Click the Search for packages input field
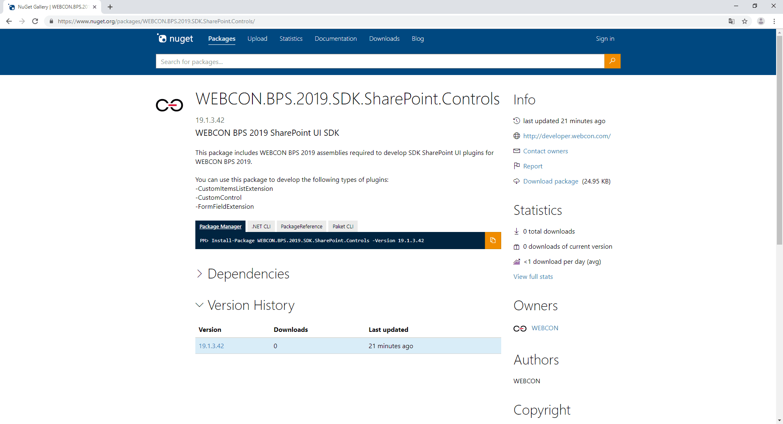This screenshot has height=424, width=783. tap(380, 61)
